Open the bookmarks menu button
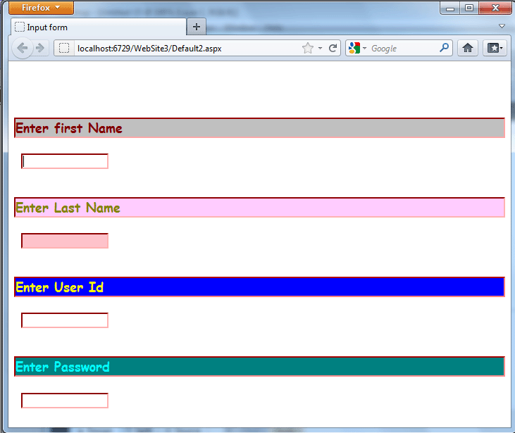 coord(495,49)
